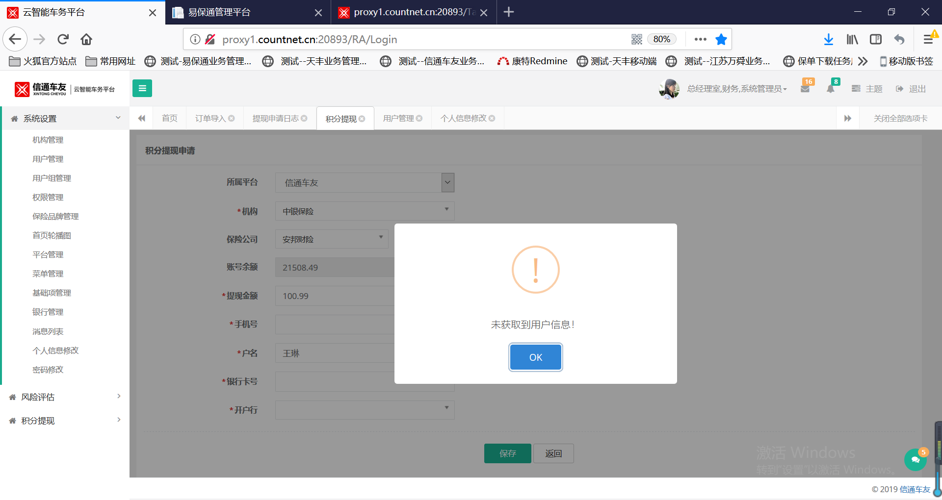
Task: Open 消息列表 in the sidebar
Action: click(48, 331)
